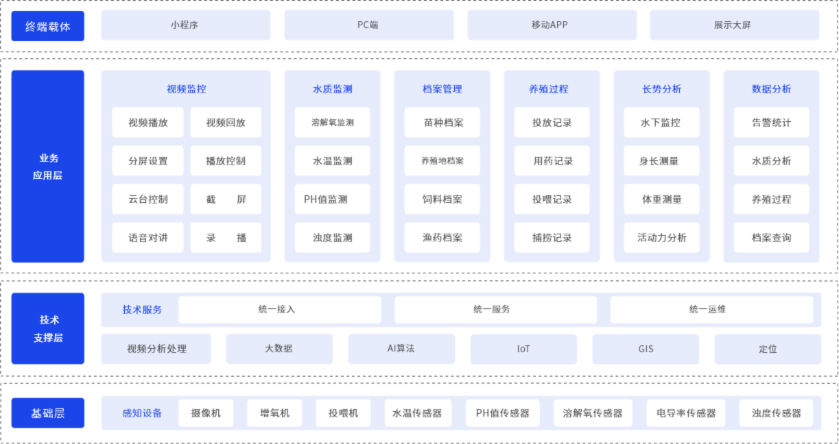Click the GIS technology box
This screenshot has height=444, width=839.
[646, 349]
